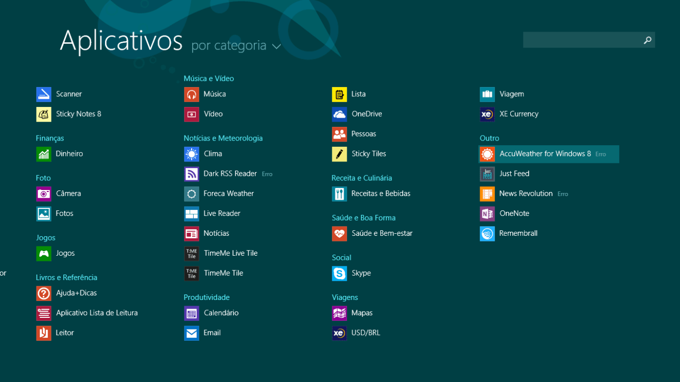This screenshot has width=680, height=382.
Task: Launch XE Currency icon
Action: click(487, 114)
